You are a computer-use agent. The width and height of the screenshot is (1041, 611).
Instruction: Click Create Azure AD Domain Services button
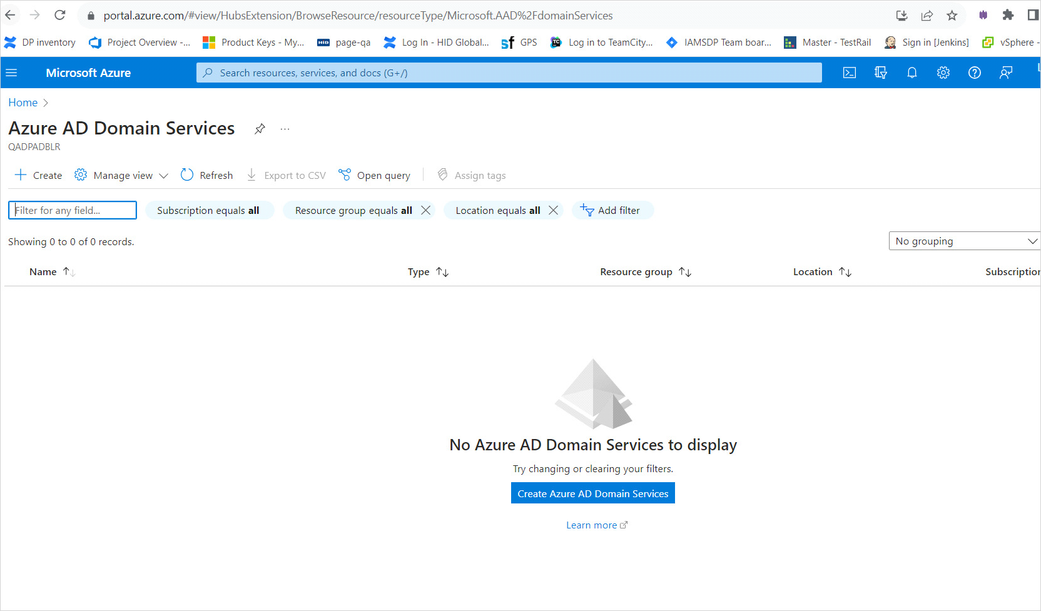click(x=592, y=493)
